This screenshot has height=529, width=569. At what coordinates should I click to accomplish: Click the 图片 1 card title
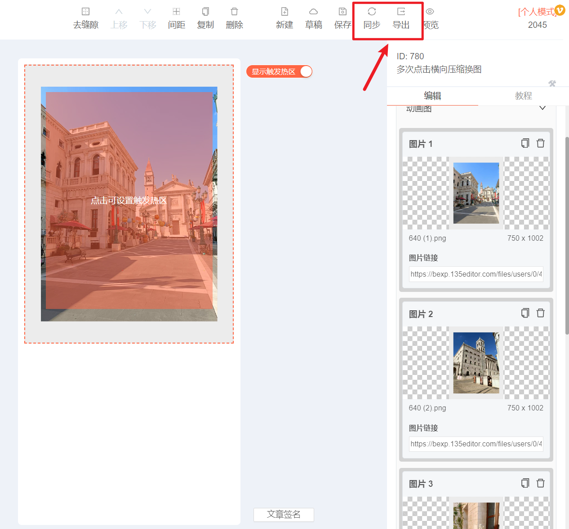coord(421,144)
